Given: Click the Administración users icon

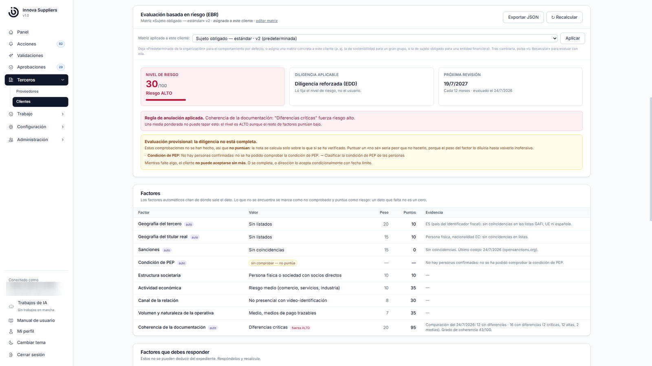Looking at the screenshot, I should [11, 140].
